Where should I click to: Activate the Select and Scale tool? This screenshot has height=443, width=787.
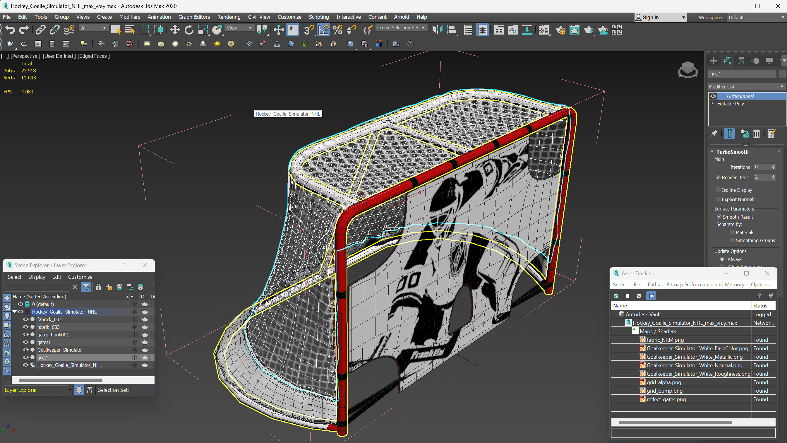[x=203, y=30]
